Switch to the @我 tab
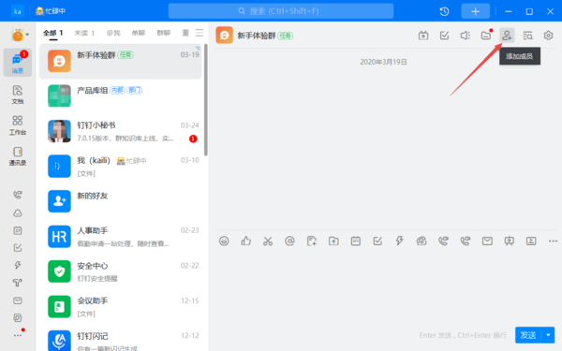Image resolution: width=562 pixels, height=351 pixels. tap(113, 33)
